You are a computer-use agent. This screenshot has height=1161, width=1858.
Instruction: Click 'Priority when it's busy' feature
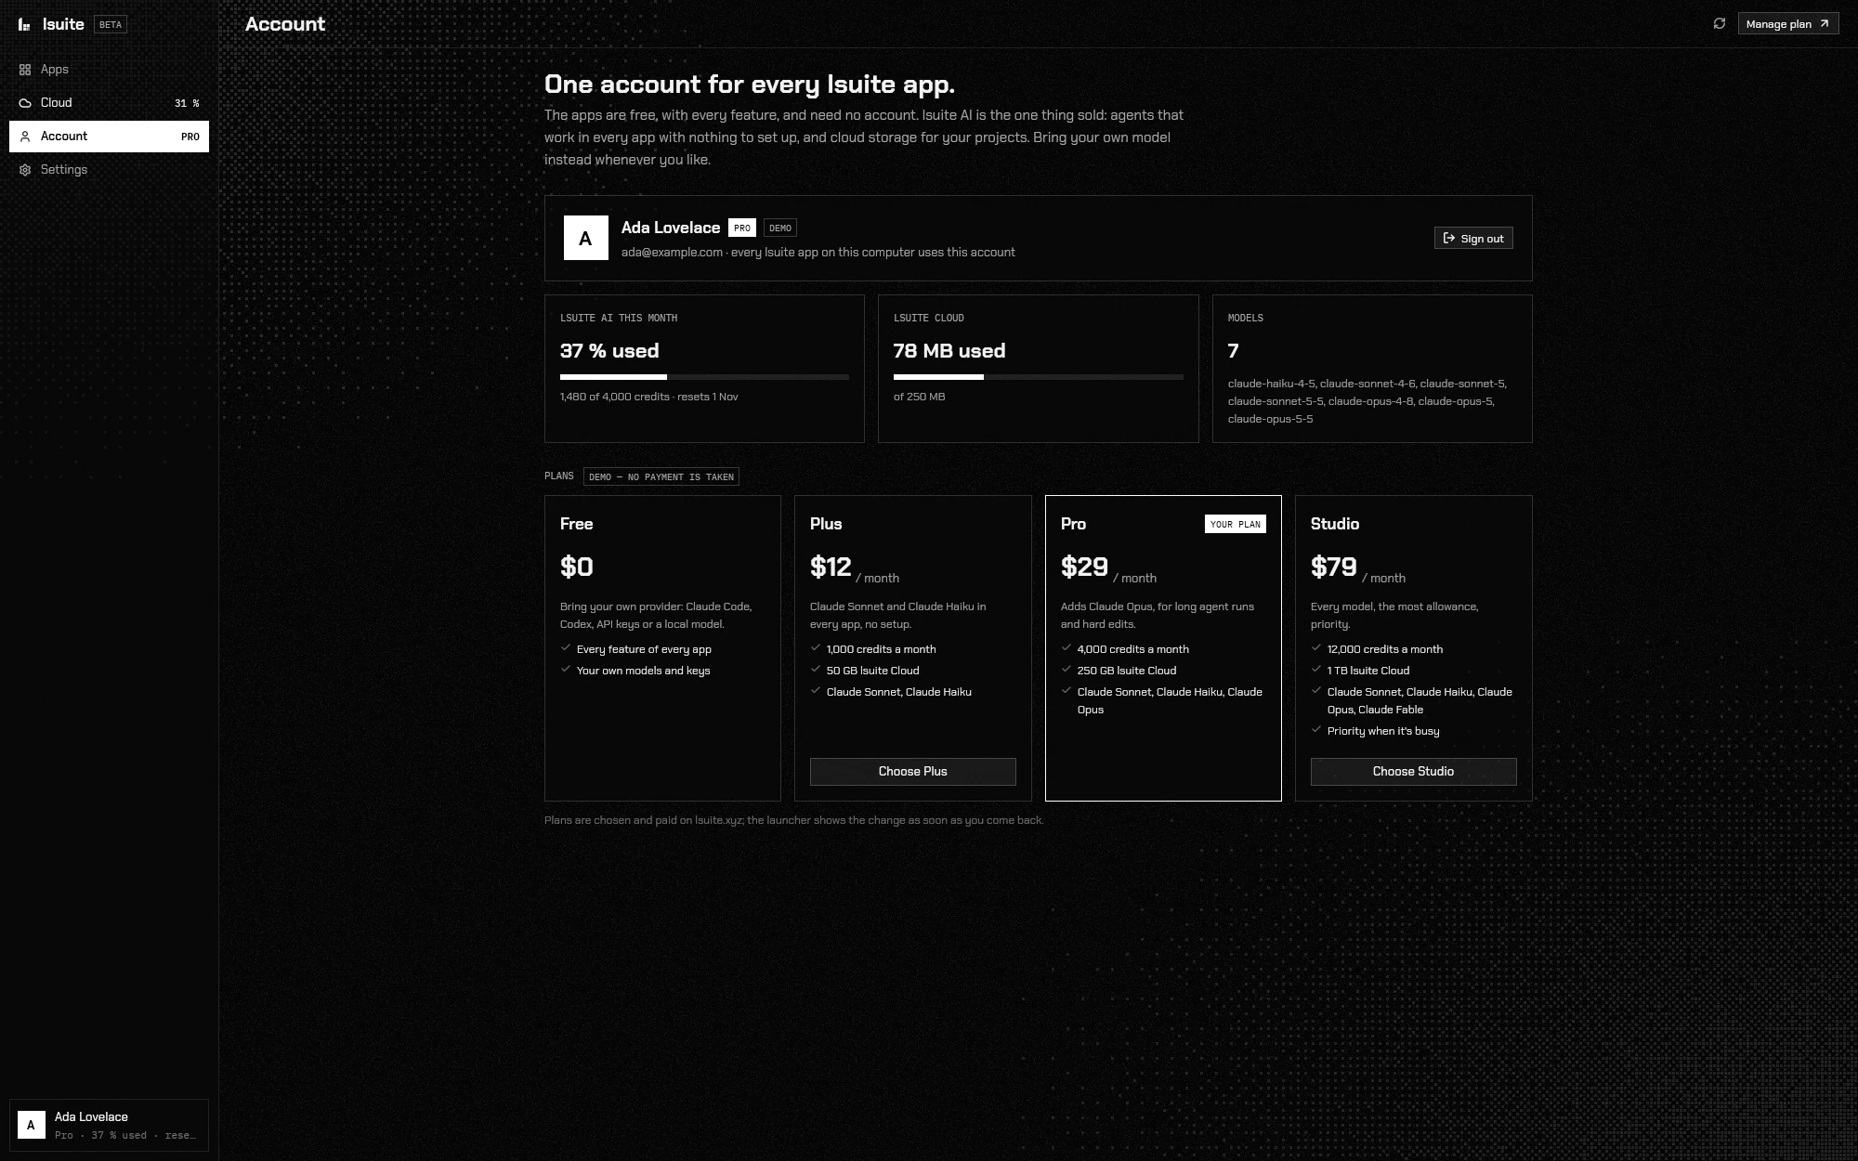point(1383,731)
